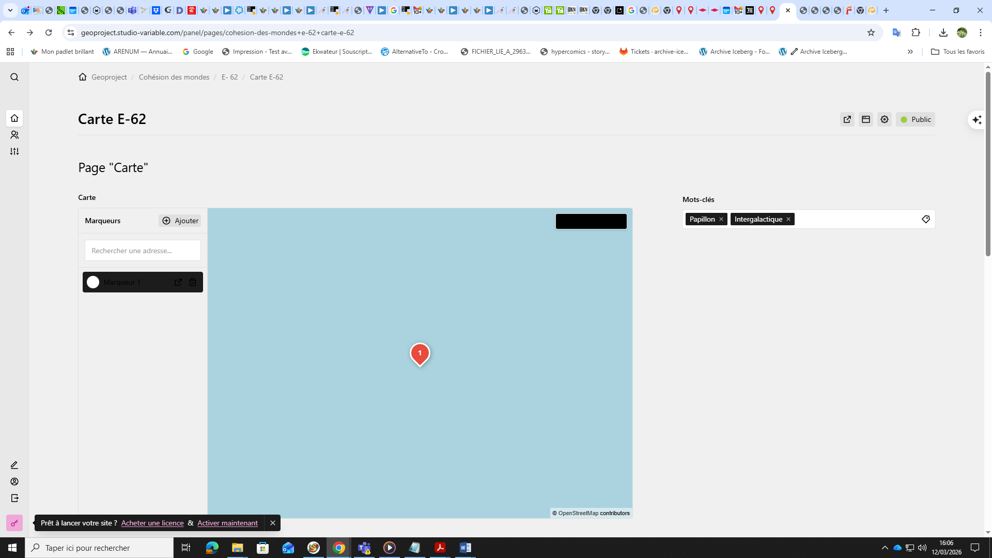Remove the Papillon keyword tag
The width and height of the screenshot is (992, 558).
click(721, 219)
